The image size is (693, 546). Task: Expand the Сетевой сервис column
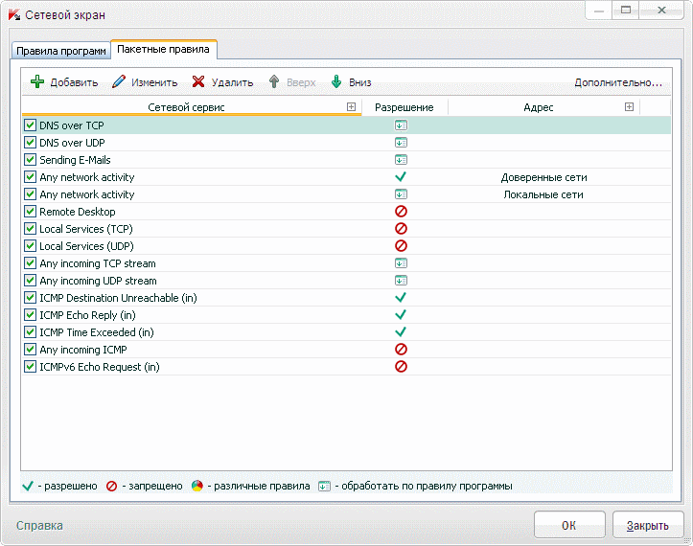point(351,107)
